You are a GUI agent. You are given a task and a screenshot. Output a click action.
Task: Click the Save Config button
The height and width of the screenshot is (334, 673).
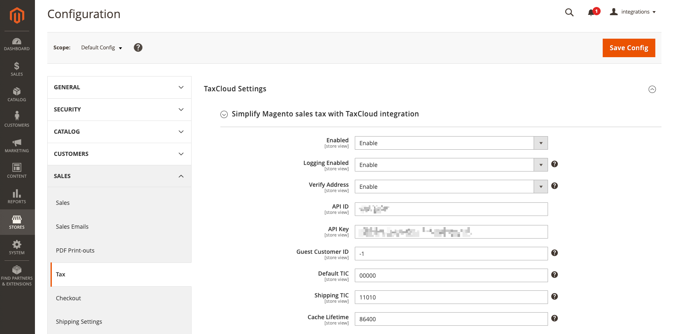[x=629, y=48]
